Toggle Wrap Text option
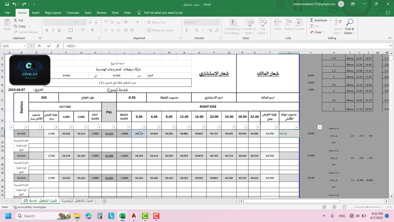The image size is (394, 222). point(156,22)
